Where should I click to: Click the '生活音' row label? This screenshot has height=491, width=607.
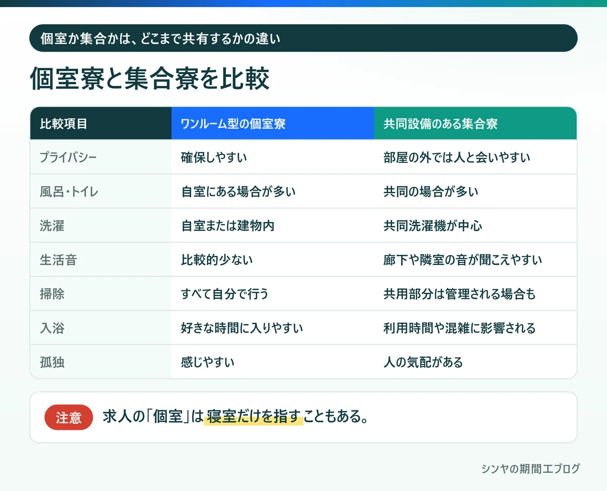(101, 260)
